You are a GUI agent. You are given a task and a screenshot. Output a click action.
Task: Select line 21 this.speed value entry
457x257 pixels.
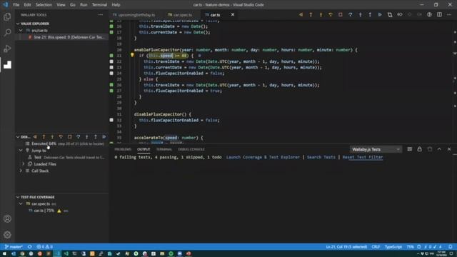pos(62,37)
